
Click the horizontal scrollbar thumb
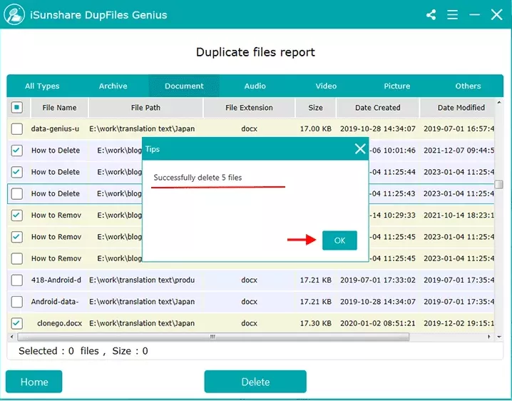[213, 337]
